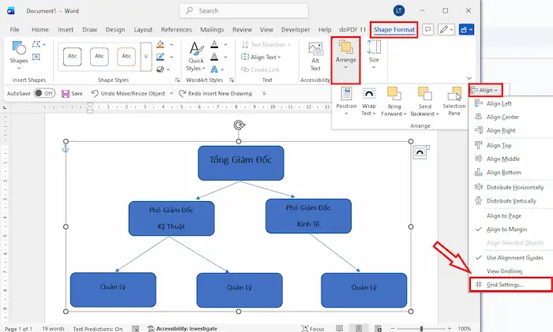Open Layout Options icon beside canvas
Image resolution: width=553 pixels, height=332 pixels.
coord(421,151)
